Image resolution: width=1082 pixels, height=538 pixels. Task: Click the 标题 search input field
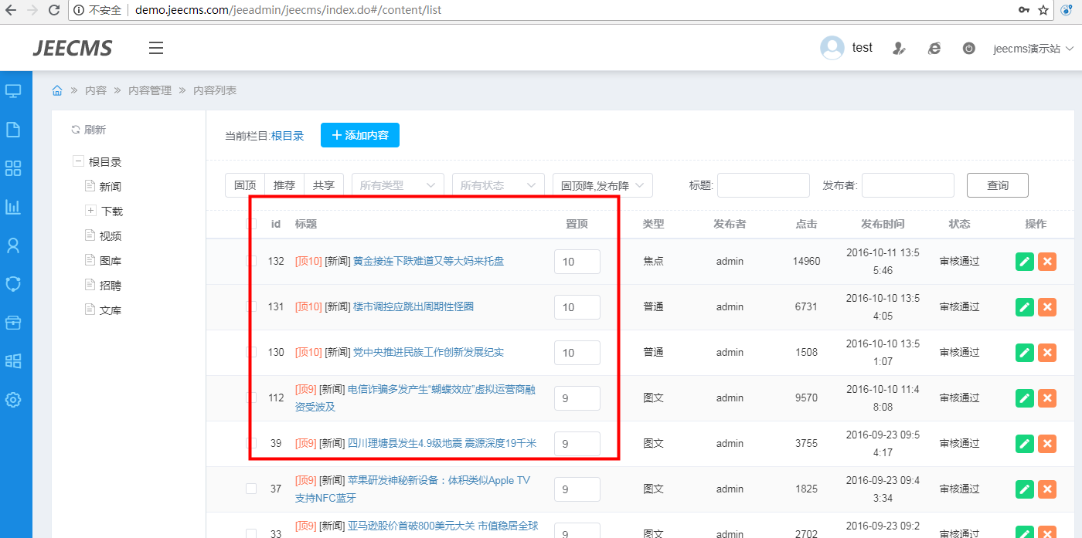click(763, 185)
